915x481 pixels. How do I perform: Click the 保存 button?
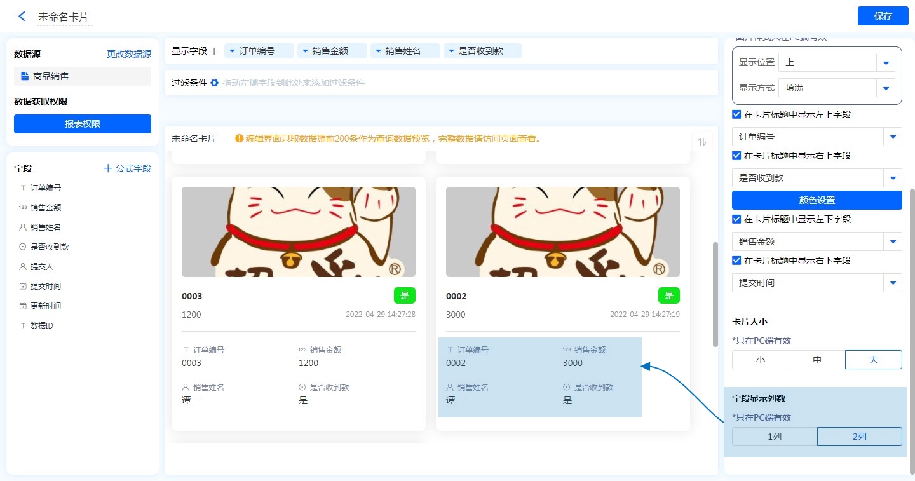coord(883,16)
